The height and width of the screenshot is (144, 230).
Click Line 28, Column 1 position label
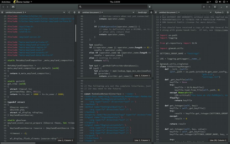click(x=218, y=140)
